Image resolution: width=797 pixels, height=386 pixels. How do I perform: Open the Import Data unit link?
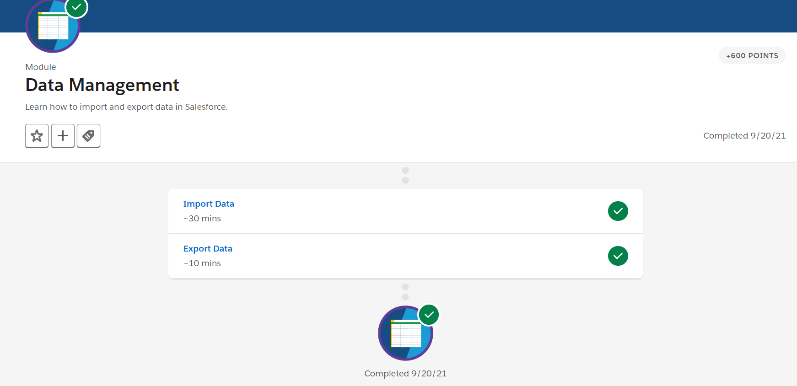[x=209, y=204]
